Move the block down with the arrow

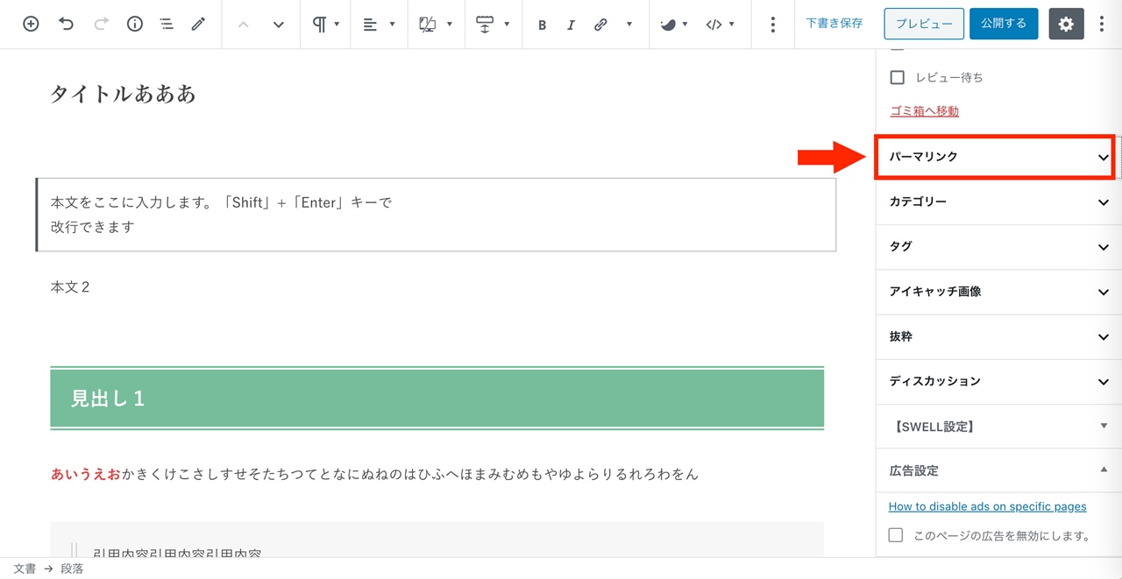point(279,25)
